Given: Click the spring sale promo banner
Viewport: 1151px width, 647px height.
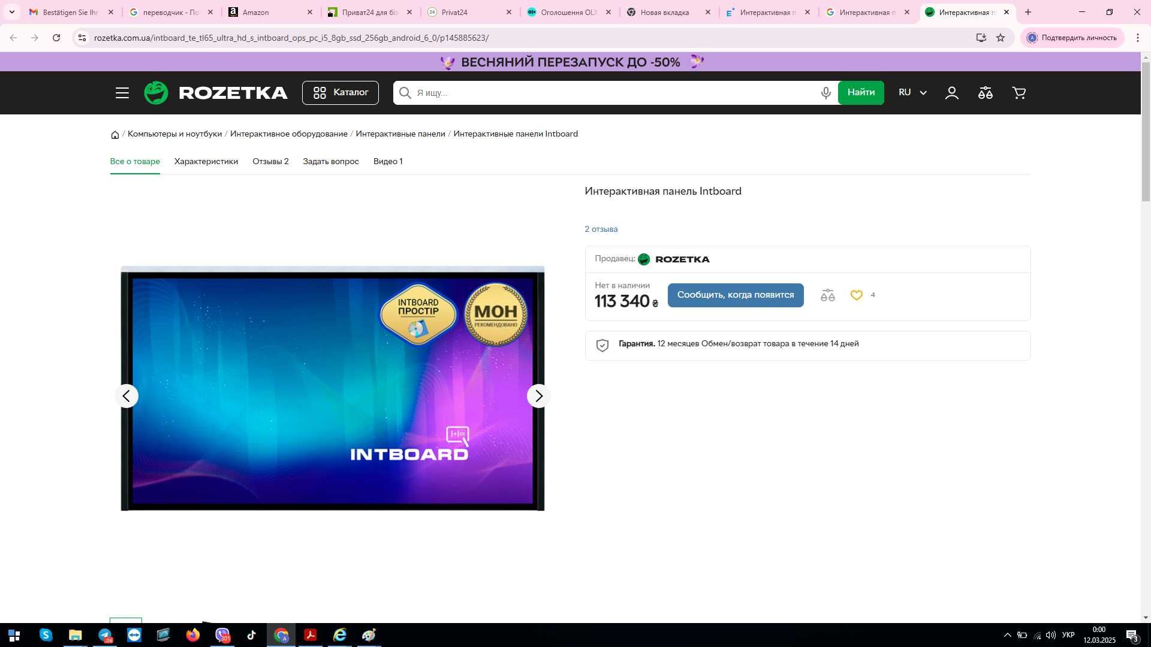Looking at the screenshot, I should click(571, 62).
